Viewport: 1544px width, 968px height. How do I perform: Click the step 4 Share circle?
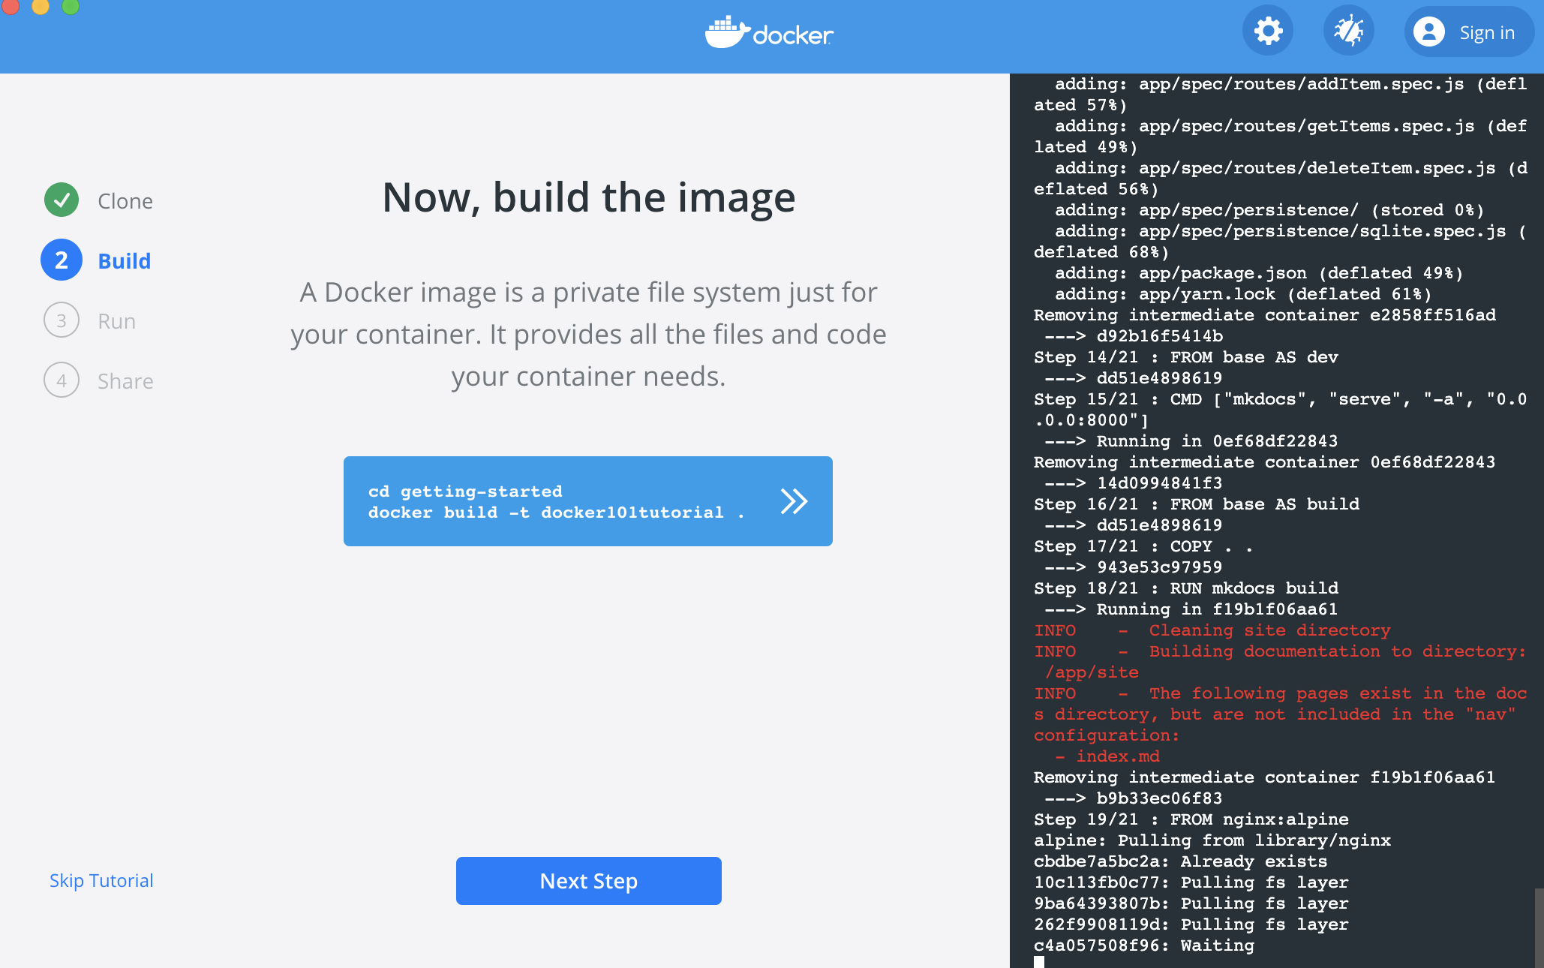pyautogui.click(x=62, y=380)
